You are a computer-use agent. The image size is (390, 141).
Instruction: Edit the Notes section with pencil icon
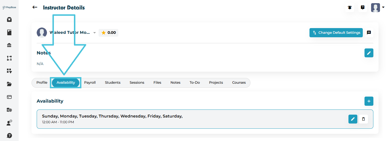pyautogui.click(x=369, y=53)
